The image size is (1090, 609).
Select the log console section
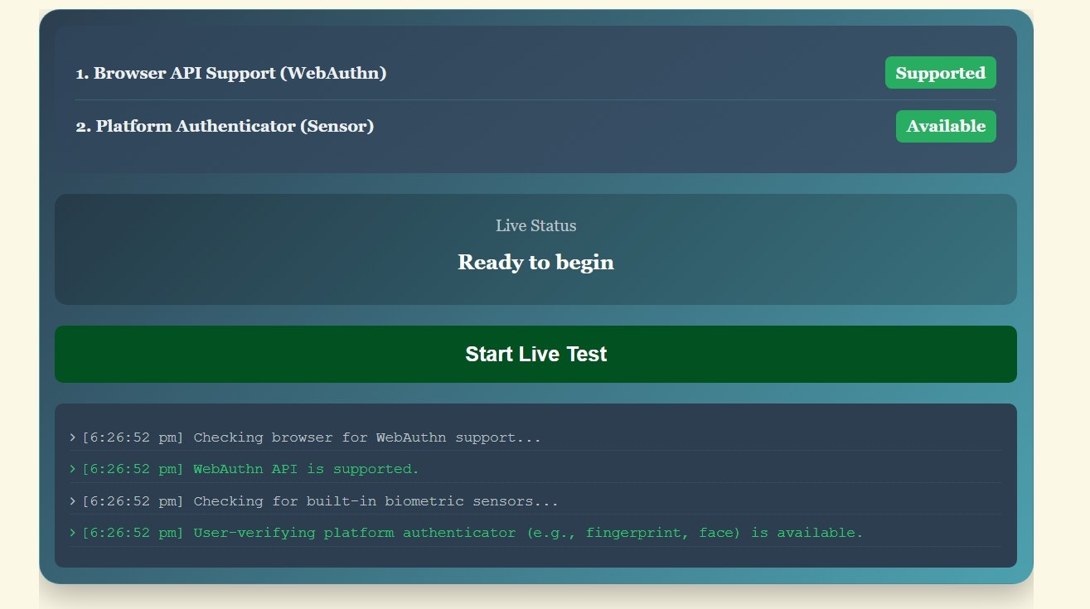coord(536,485)
